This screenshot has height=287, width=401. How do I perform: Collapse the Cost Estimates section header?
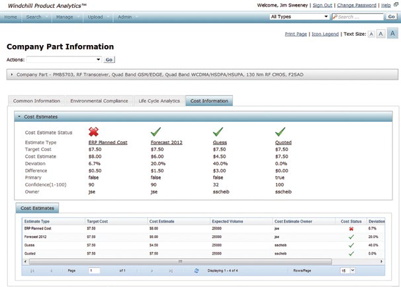(19, 117)
